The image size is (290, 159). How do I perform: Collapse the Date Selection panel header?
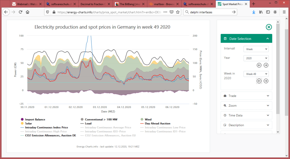pyautogui.click(x=246, y=39)
